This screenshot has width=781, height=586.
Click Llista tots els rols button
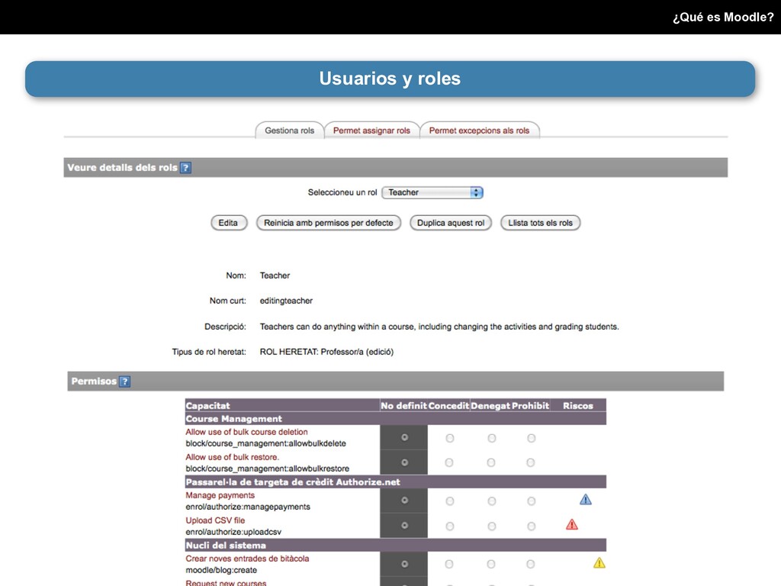pyautogui.click(x=541, y=223)
